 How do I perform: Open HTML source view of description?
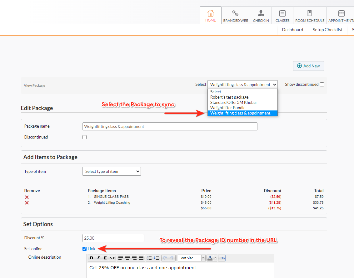(x=222, y=258)
